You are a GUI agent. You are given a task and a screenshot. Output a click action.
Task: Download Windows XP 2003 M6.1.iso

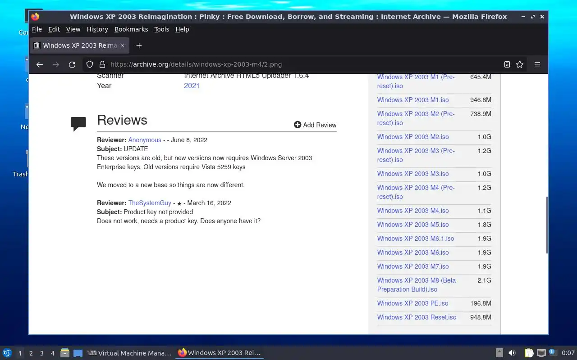point(416,238)
